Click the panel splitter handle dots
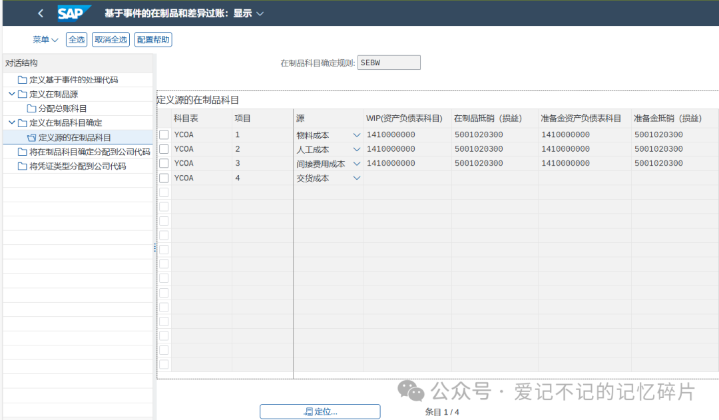719x420 pixels. 154,248
